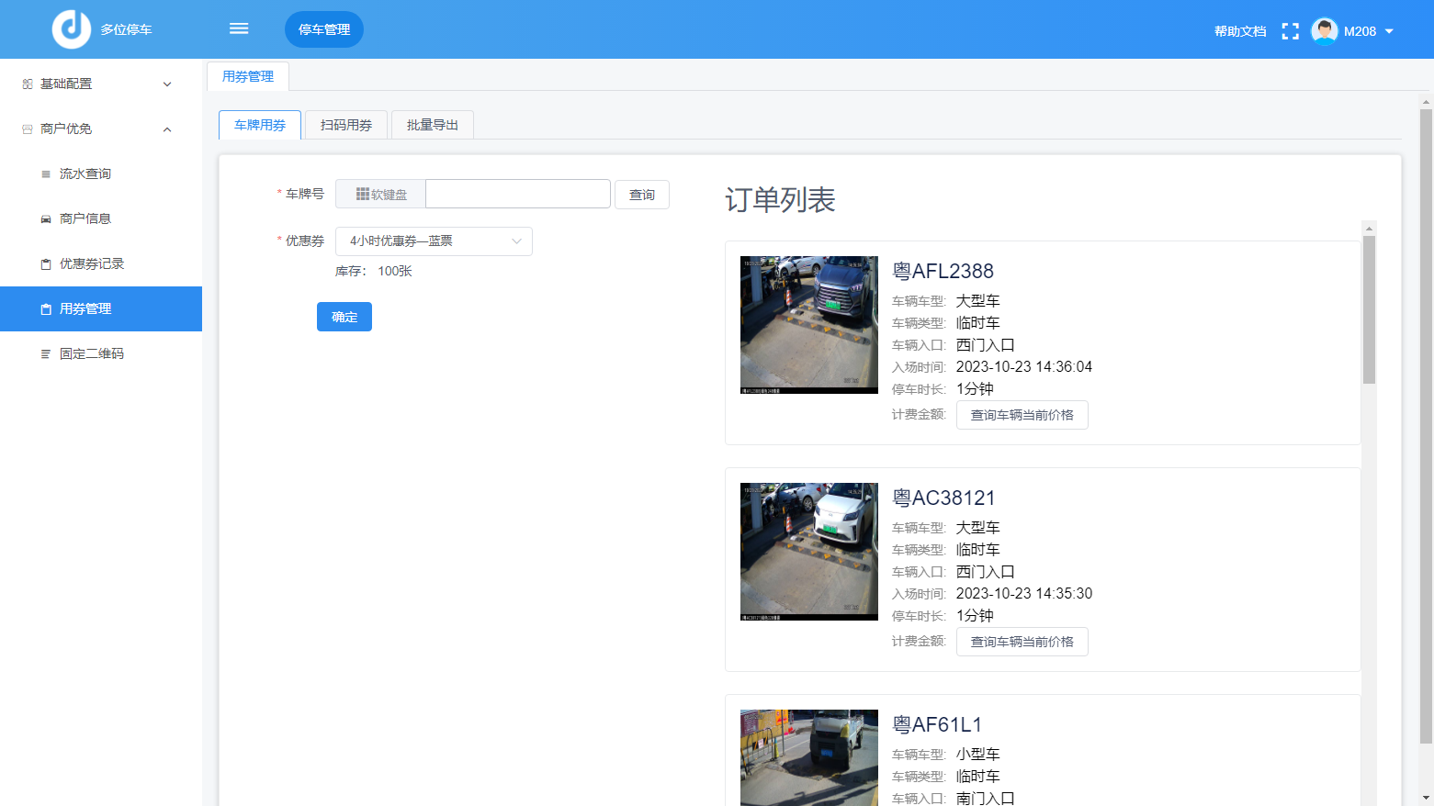
Task: Toggle the hamburger menu icon
Action: (239, 28)
